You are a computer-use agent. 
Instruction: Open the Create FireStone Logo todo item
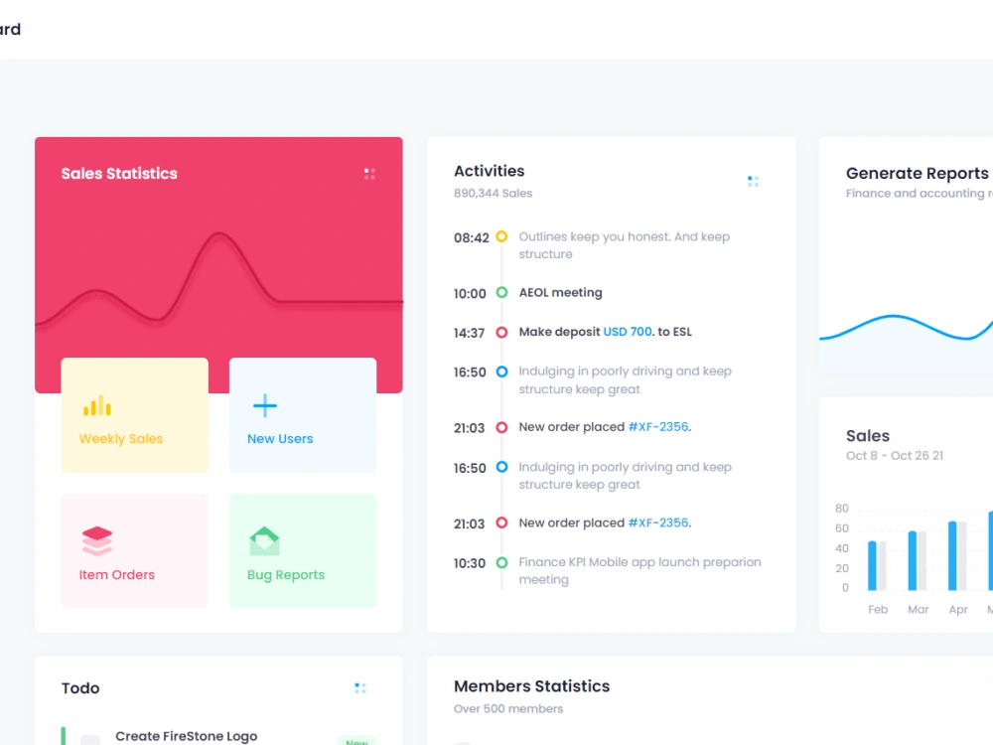[x=187, y=736]
